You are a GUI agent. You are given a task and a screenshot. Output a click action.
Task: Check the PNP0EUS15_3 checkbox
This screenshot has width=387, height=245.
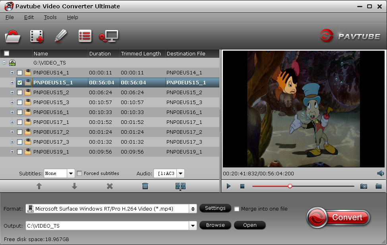tap(20, 102)
